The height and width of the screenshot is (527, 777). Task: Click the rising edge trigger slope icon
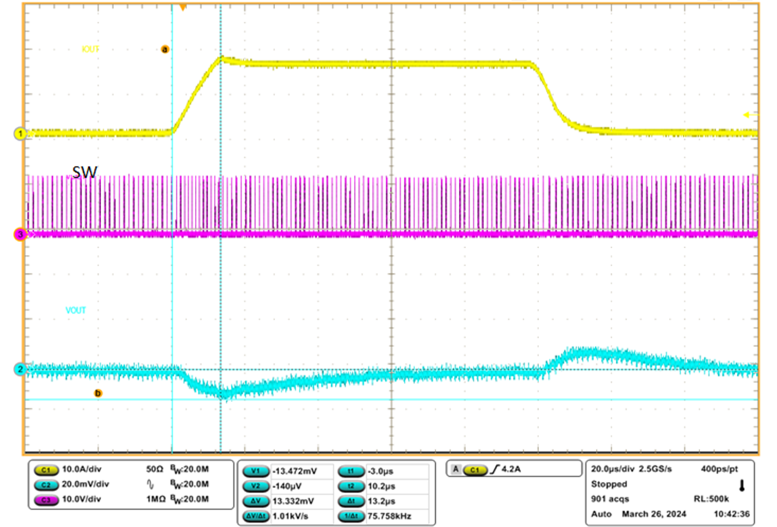(x=494, y=469)
